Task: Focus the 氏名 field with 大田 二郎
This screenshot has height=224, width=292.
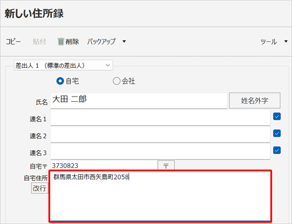Action: pos(139,101)
